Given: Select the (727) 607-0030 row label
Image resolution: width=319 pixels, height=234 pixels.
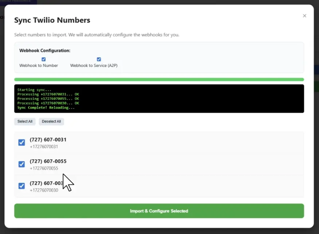Looking at the screenshot, I should click(48, 183).
